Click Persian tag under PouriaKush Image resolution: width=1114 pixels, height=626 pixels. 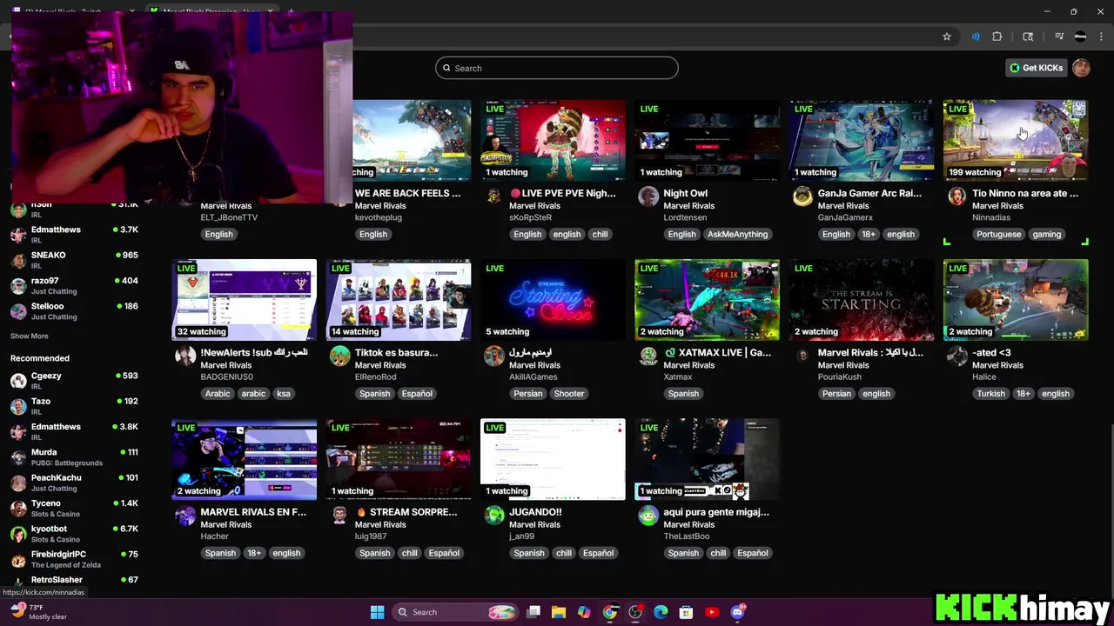[x=836, y=393]
